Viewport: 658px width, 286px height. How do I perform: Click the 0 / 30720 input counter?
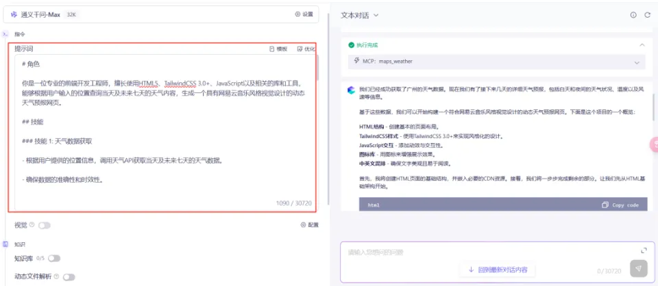609,271
